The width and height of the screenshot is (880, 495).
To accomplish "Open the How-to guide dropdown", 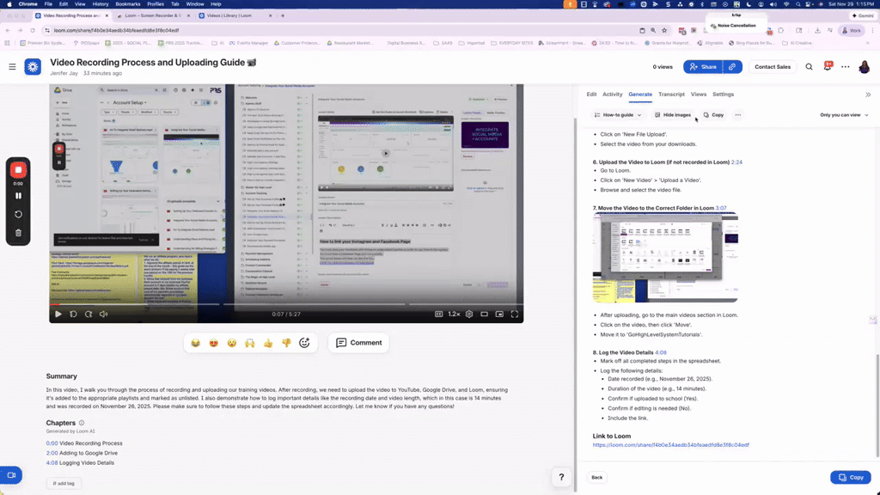I will point(617,115).
